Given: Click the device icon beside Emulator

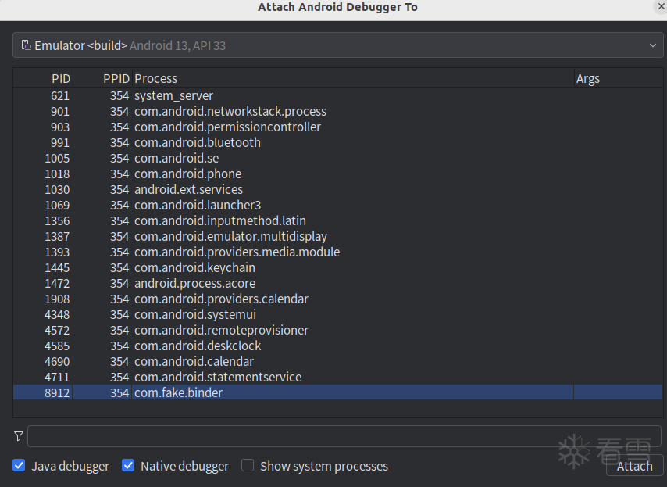Looking at the screenshot, I should point(26,45).
